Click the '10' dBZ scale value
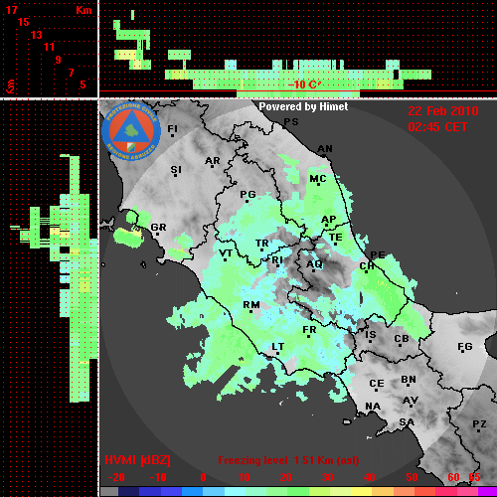 [x=245, y=477]
